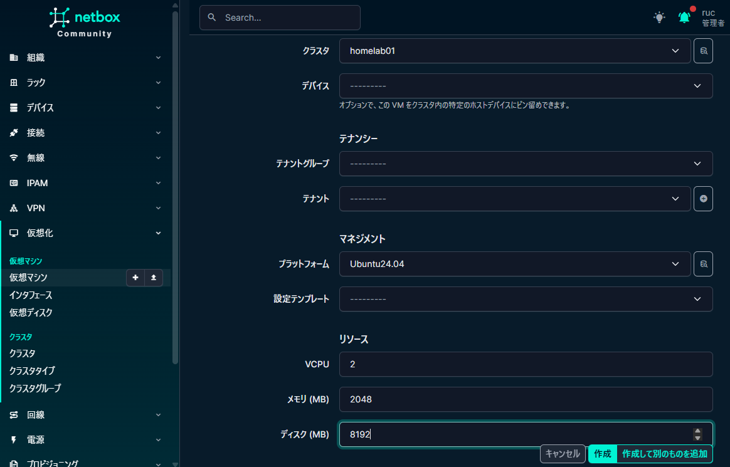Screen dimensions: 730x467
Task: Click the VPN network icon
Action: 14,208
